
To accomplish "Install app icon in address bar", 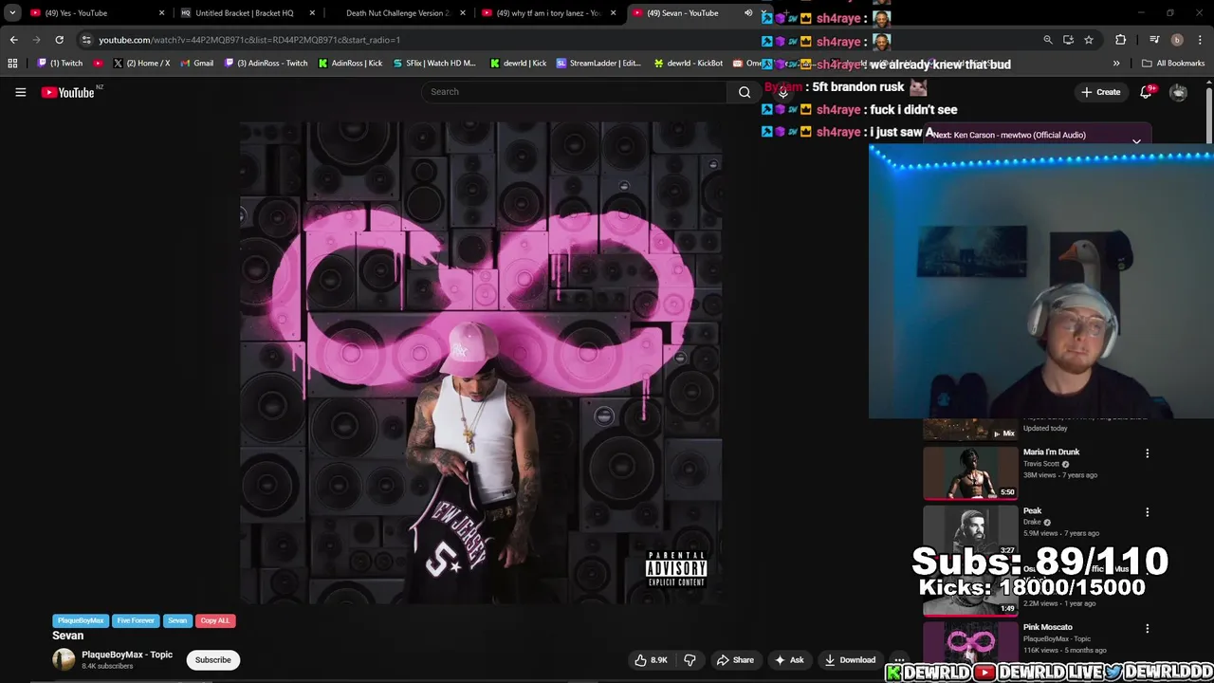I will [1068, 40].
